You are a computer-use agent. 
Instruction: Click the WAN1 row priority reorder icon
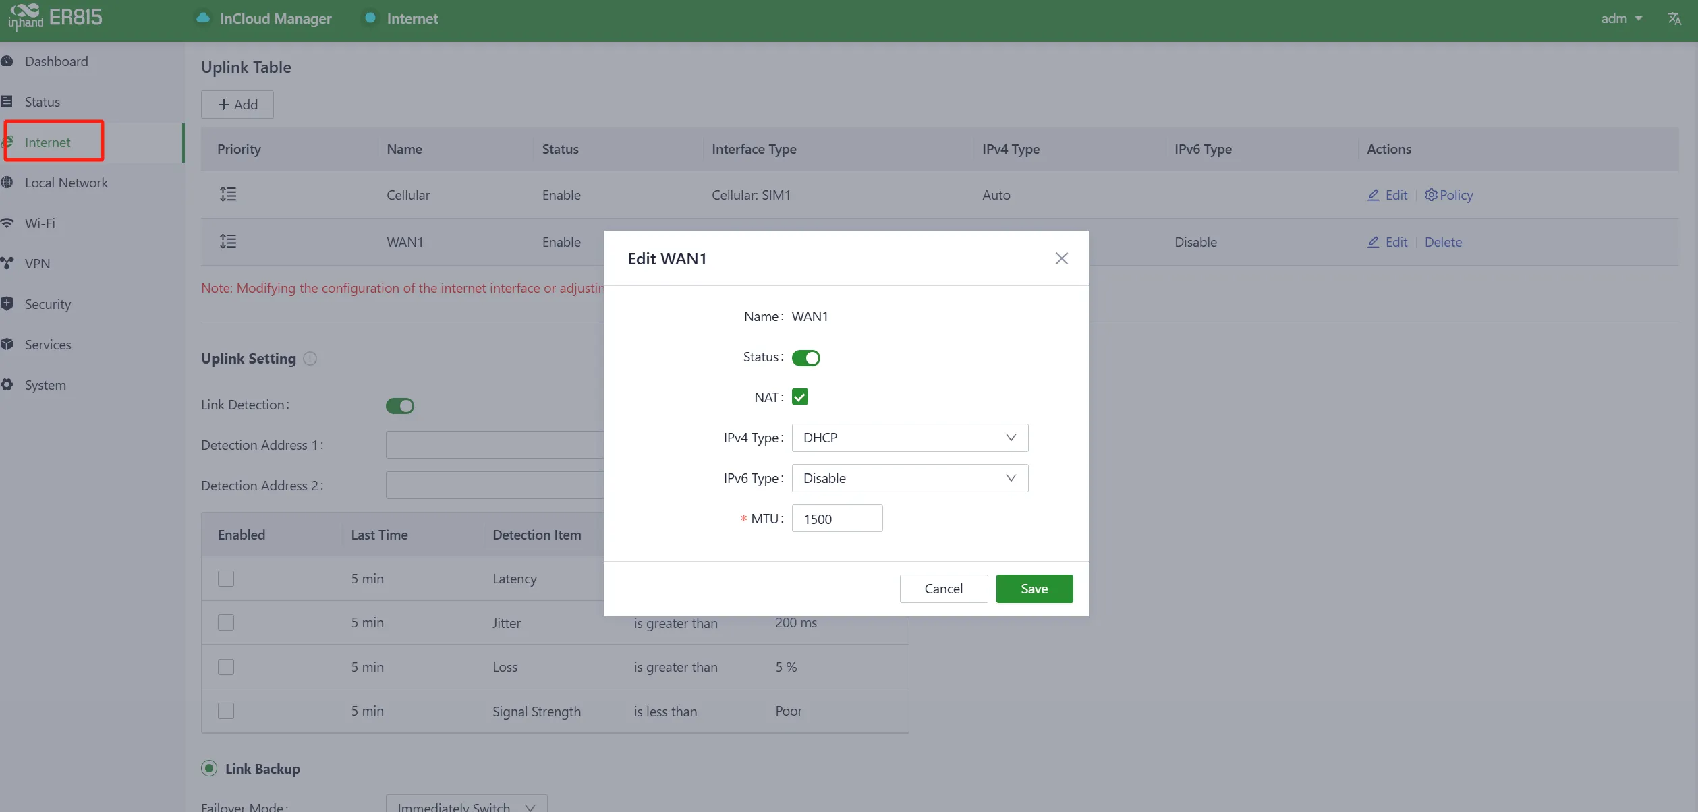coord(228,241)
